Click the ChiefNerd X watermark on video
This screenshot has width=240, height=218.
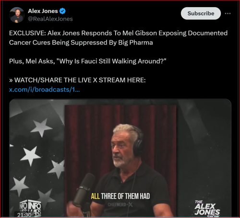click(x=120, y=205)
